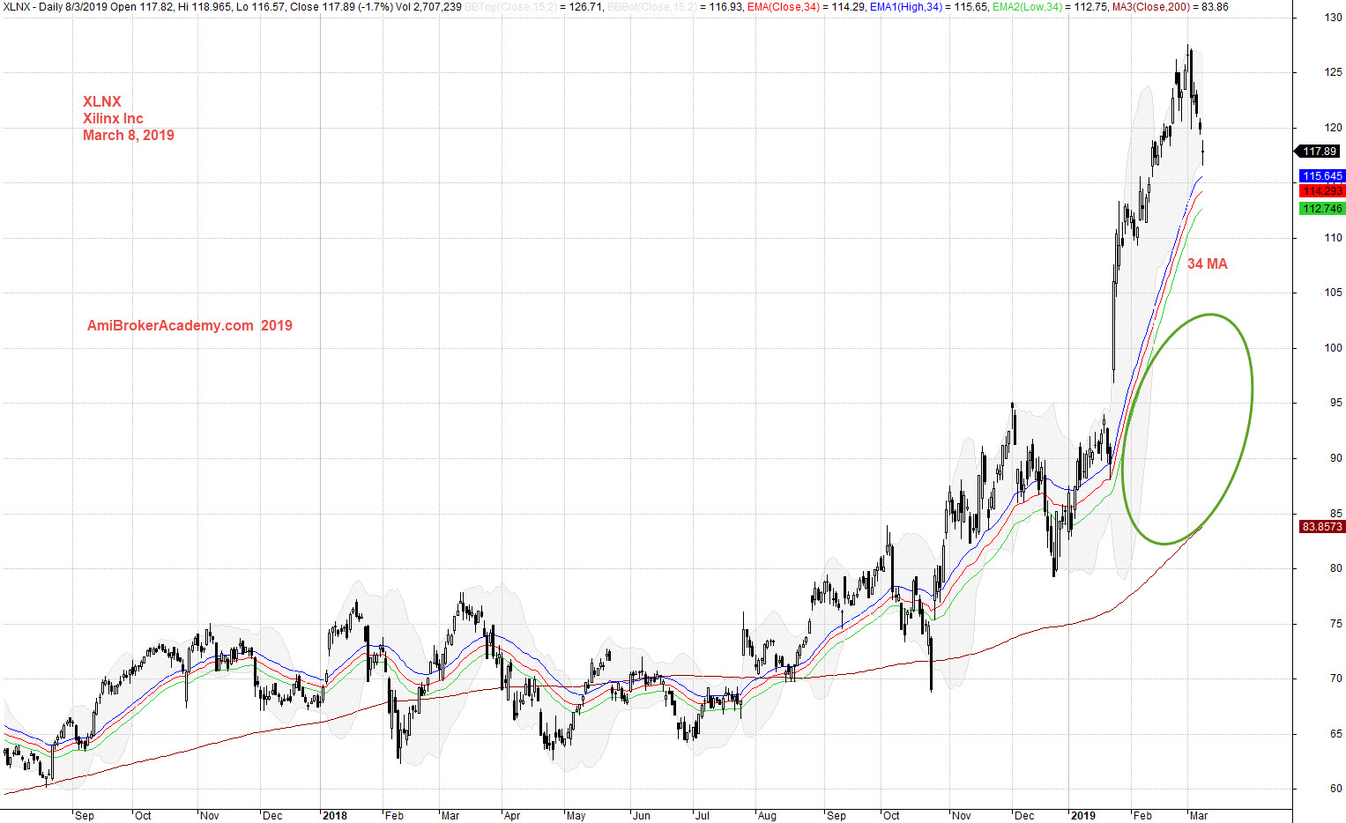Click the bold 2018 year axis label
The image size is (1346, 823).
(335, 816)
